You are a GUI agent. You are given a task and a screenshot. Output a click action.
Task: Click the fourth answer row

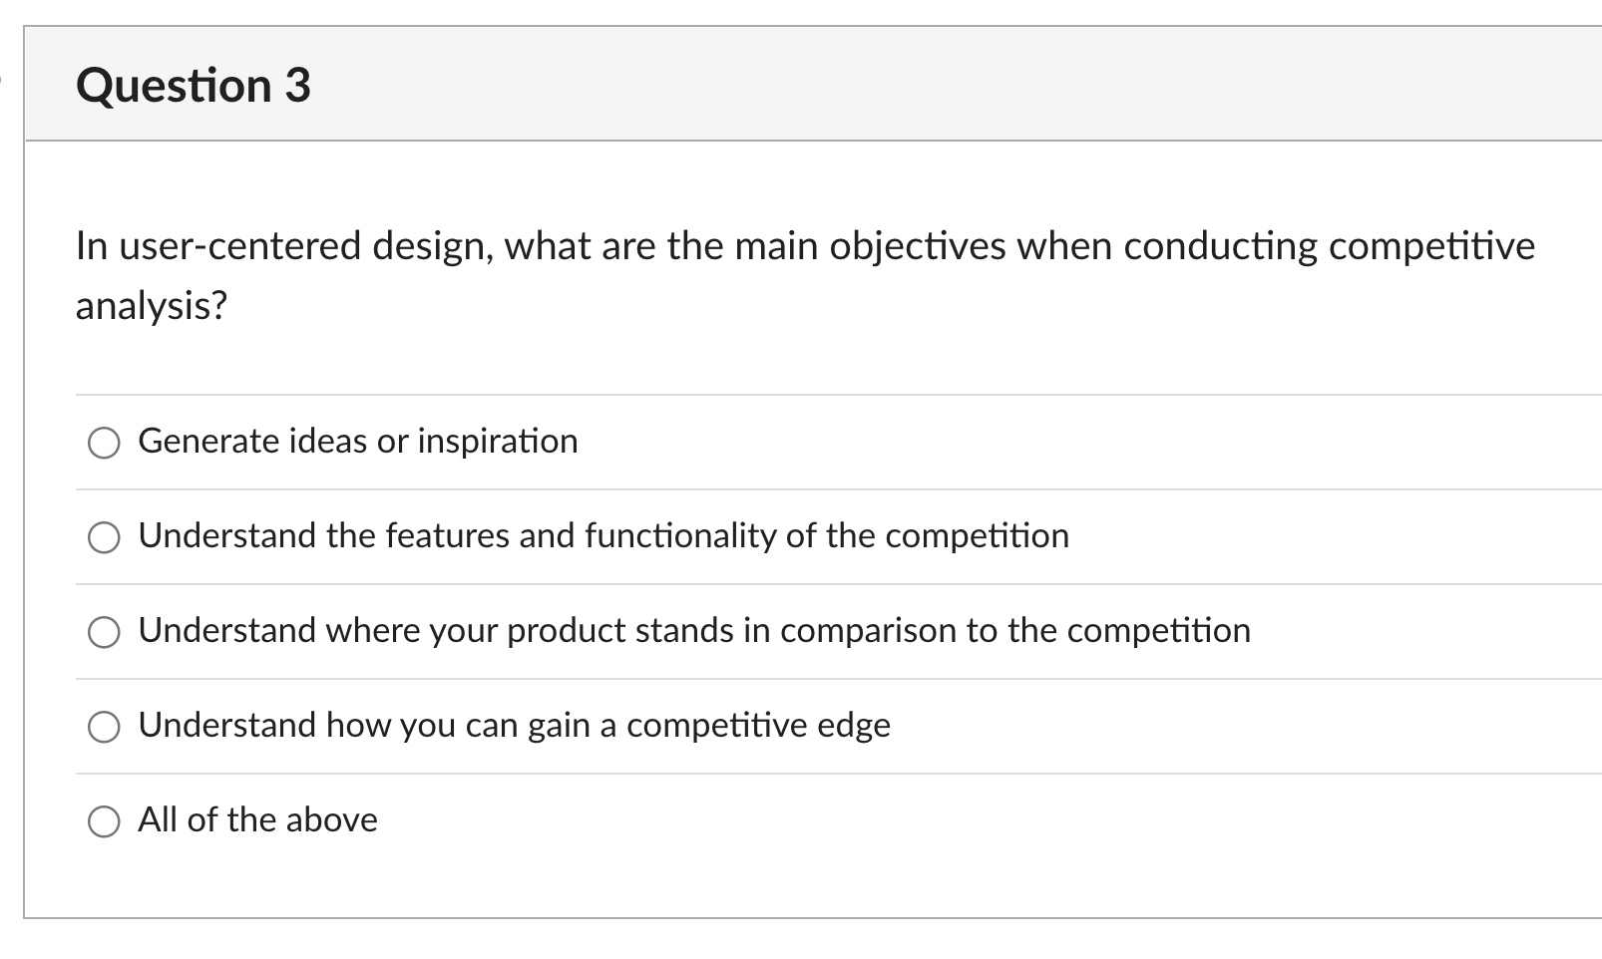pos(515,725)
